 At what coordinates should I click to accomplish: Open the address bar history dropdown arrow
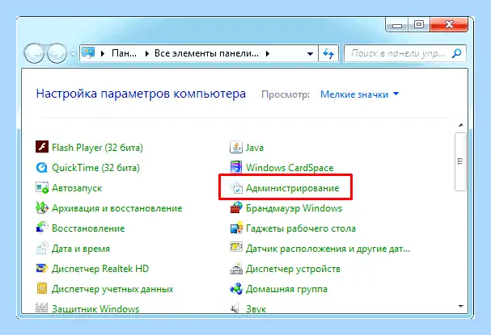point(310,54)
